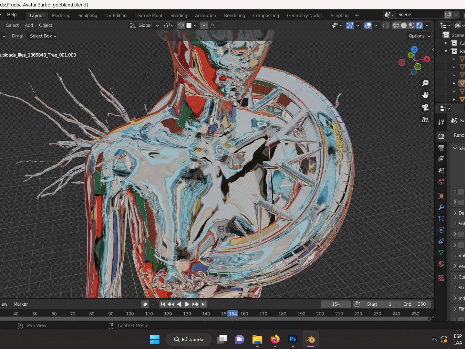Switch to the Shading workspace tab

click(x=179, y=16)
